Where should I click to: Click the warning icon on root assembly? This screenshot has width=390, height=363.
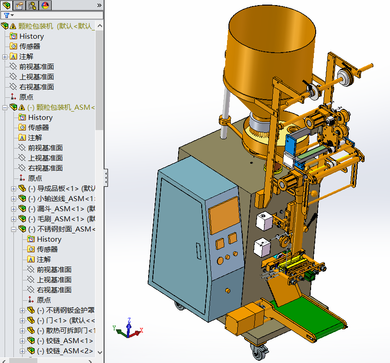[13, 26]
